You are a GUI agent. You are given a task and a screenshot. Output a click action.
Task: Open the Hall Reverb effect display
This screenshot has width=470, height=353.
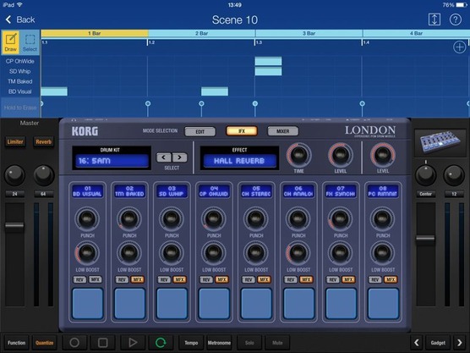pyautogui.click(x=239, y=161)
